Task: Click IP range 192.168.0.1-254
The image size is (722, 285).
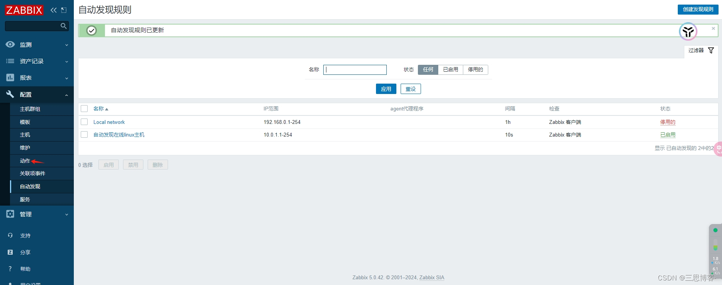Action: pyautogui.click(x=282, y=122)
